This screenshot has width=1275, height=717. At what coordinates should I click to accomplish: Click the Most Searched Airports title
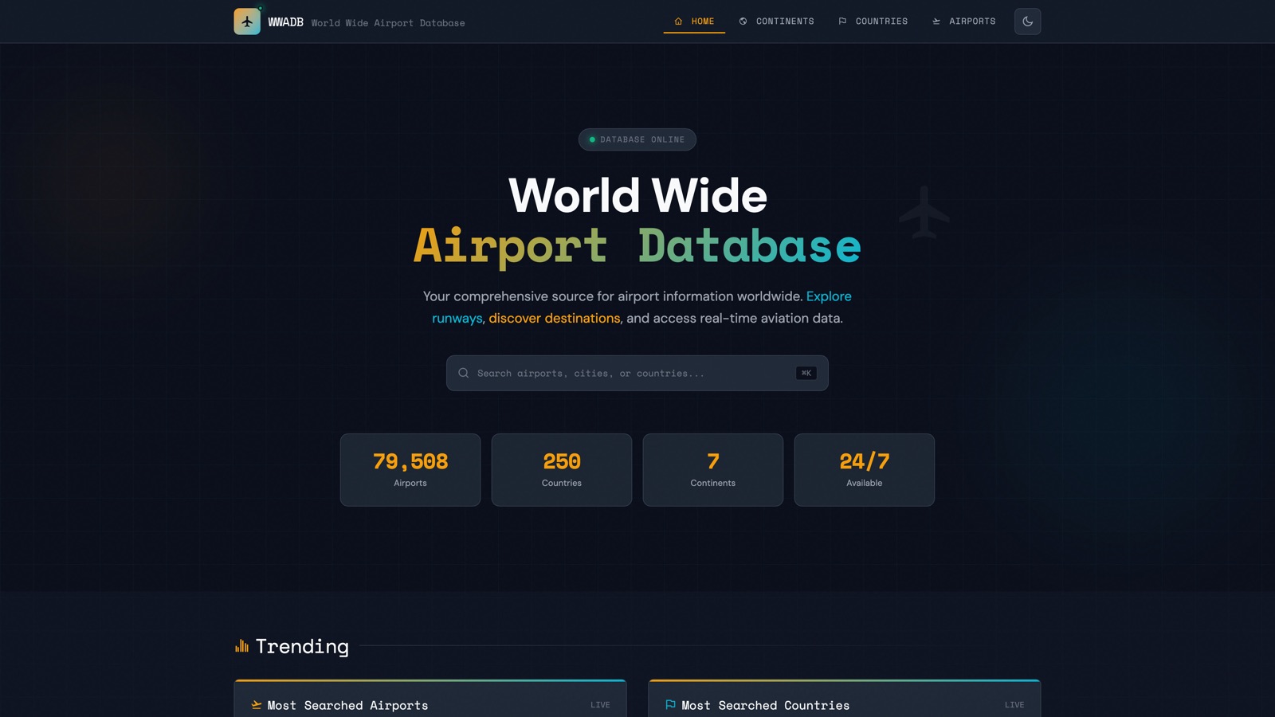[x=347, y=706]
